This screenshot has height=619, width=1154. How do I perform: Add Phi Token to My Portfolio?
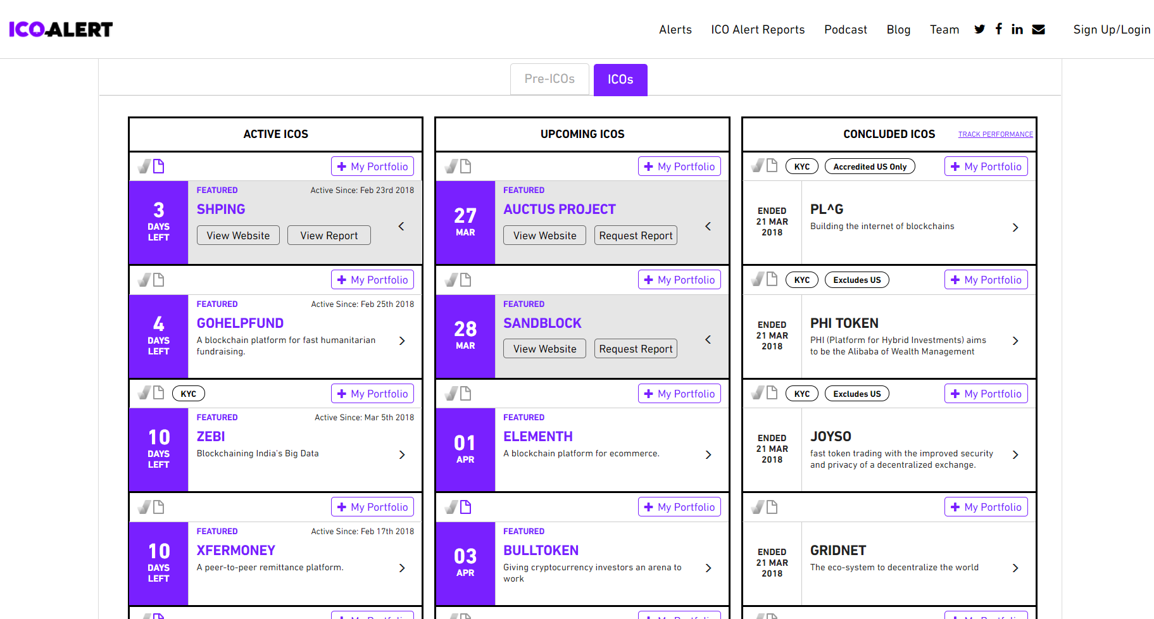coord(986,280)
